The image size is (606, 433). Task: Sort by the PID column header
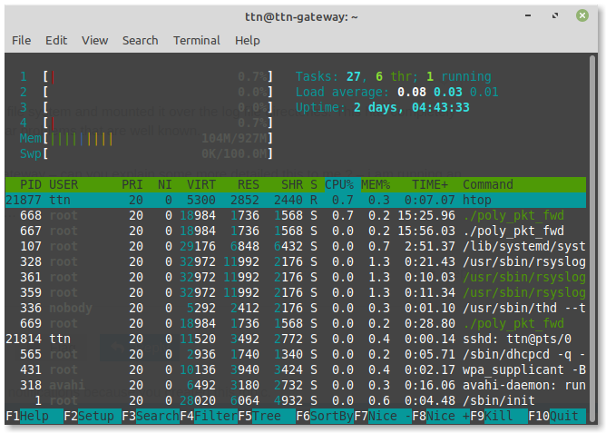coord(31,185)
